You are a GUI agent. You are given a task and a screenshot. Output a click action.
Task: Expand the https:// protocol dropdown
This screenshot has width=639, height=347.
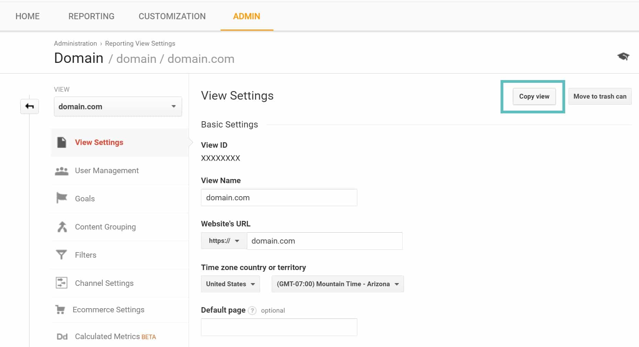[223, 241]
